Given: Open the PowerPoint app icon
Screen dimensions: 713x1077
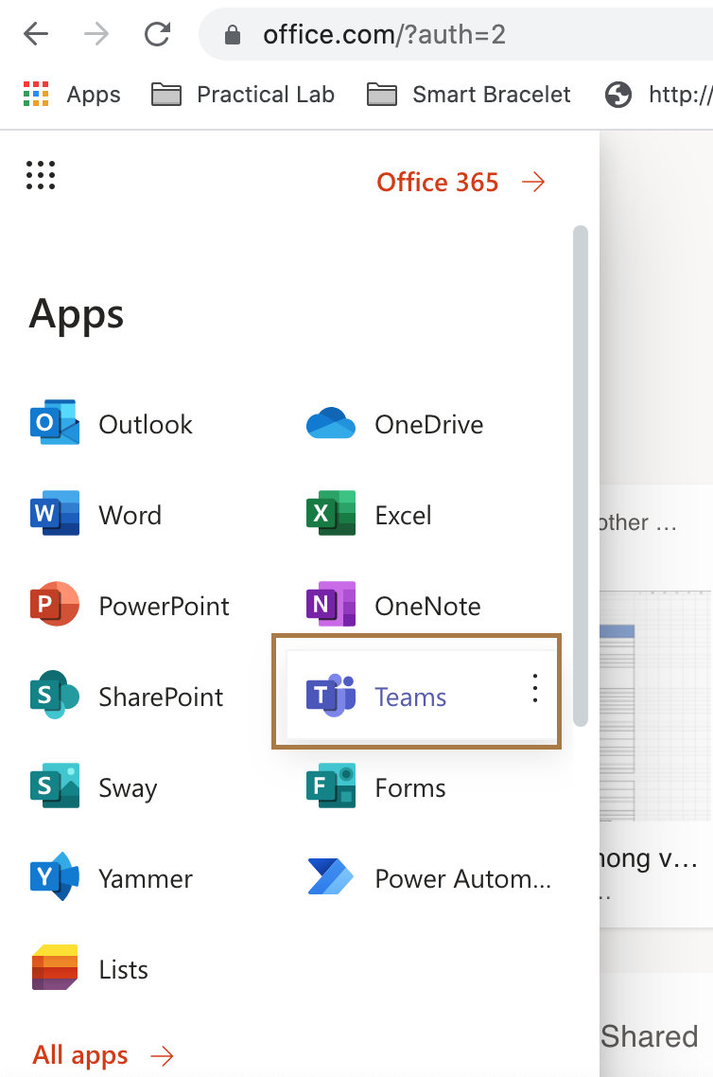Looking at the screenshot, I should 55,606.
